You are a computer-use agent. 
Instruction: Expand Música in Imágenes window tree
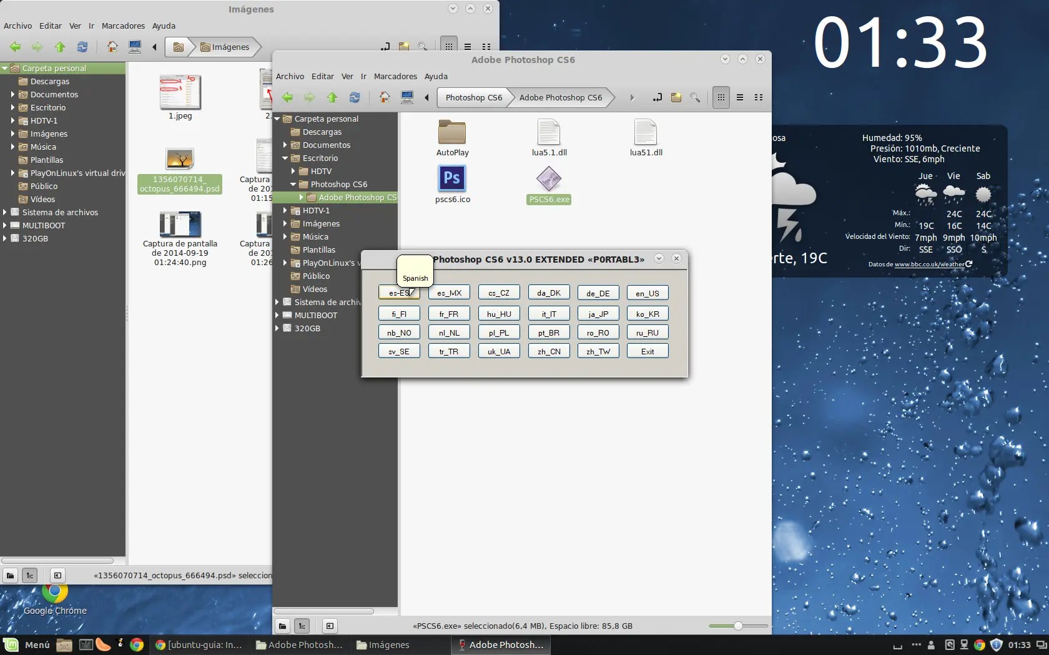pos(12,147)
